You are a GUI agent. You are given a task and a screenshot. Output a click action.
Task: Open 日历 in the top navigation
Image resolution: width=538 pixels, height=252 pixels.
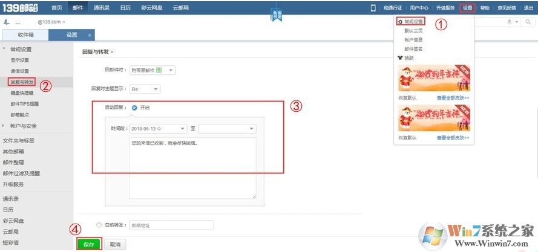click(x=125, y=8)
